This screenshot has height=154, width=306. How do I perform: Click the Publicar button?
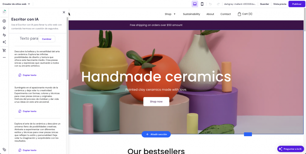pyautogui.click(x=297, y=4)
